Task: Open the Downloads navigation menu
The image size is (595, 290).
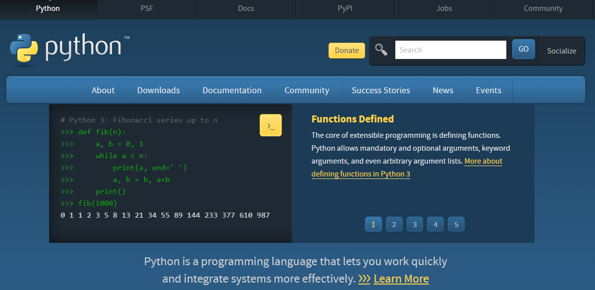Action: [159, 90]
